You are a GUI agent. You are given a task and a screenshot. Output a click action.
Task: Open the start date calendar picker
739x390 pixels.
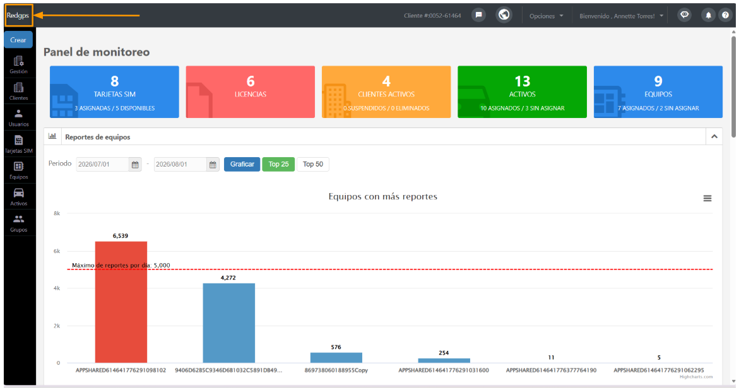135,164
